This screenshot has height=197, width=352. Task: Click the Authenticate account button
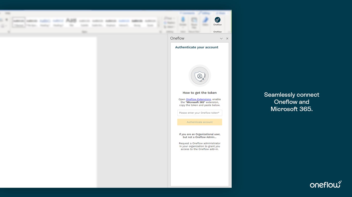200,122
